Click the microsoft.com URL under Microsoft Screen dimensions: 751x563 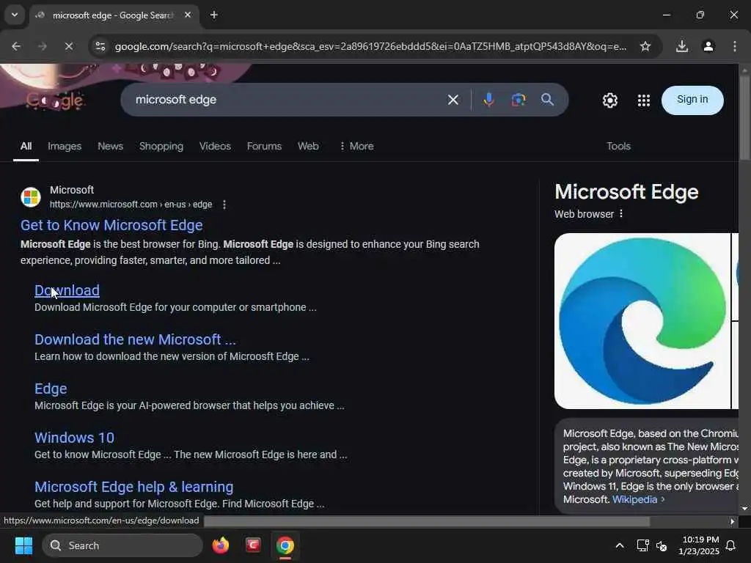coord(131,205)
